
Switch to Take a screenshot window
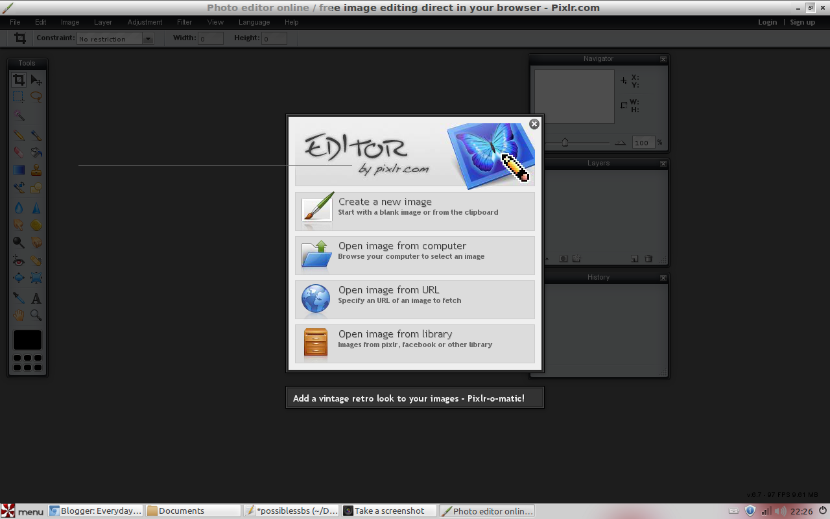click(x=389, y=511)
